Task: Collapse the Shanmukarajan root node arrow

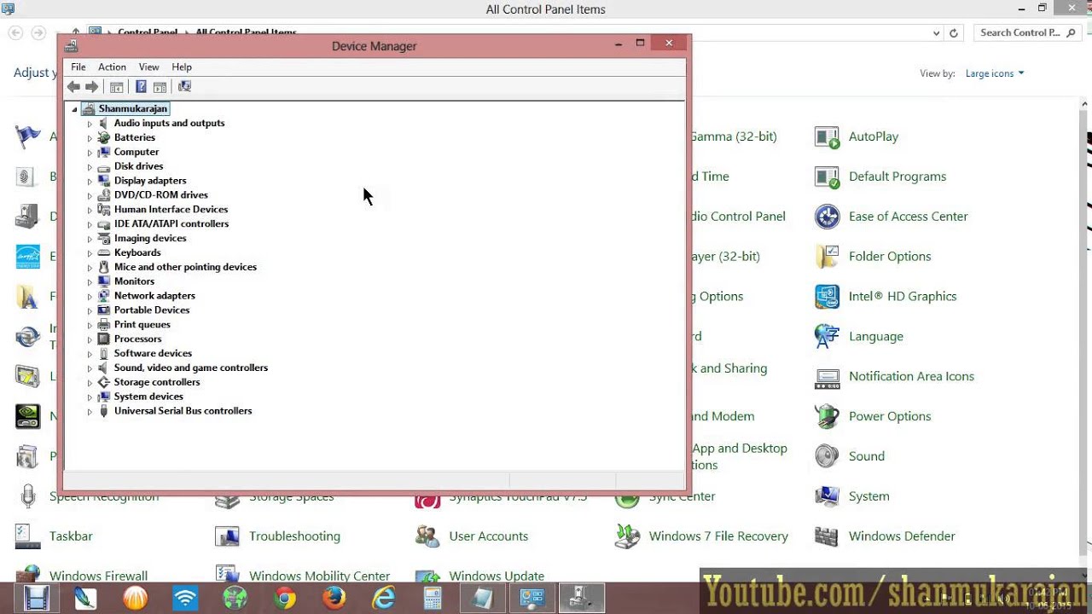Action: tap(75, 109)
